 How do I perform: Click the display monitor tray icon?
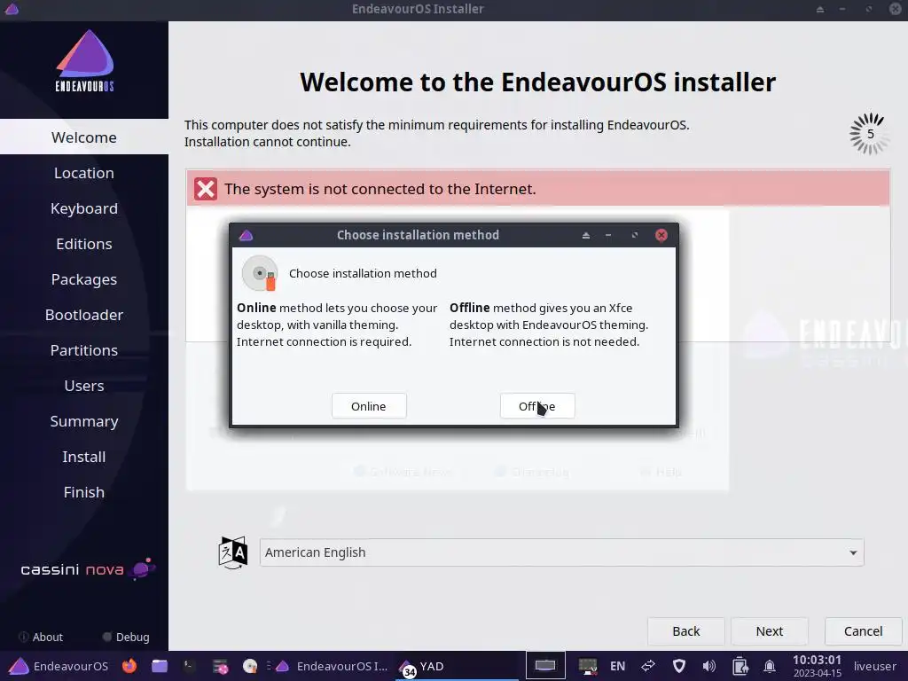click(x=588, y=667)
